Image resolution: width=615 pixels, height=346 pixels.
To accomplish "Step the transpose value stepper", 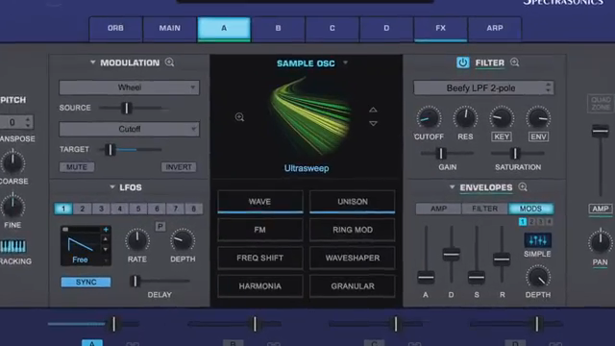I will [28, 122].
